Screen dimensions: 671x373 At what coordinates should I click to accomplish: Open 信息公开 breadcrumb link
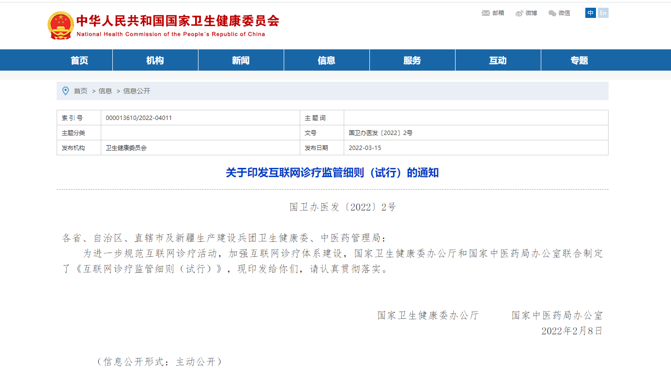point(137,91)
